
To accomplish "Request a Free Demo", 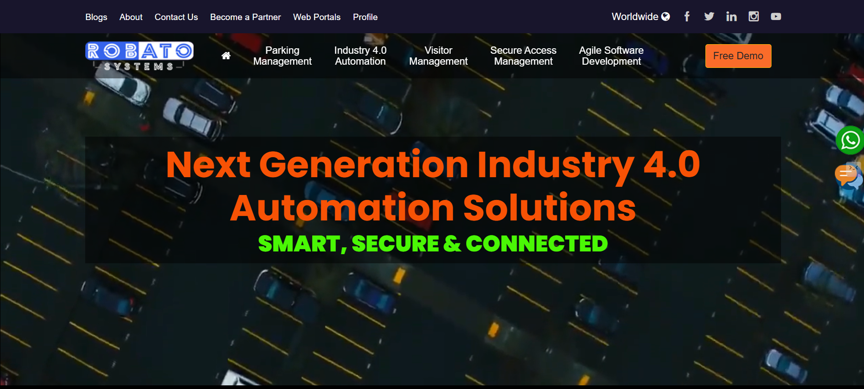I will (738, 56).
